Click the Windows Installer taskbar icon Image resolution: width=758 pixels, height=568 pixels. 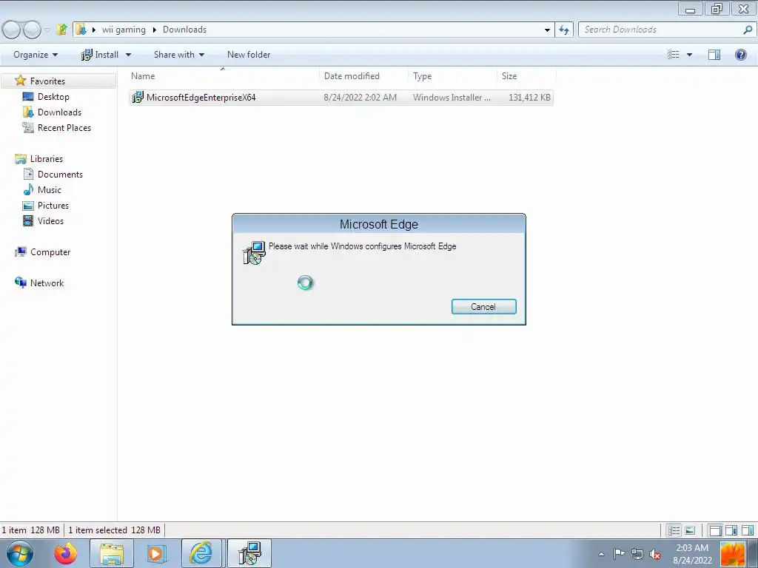click(x=249, y=553)
